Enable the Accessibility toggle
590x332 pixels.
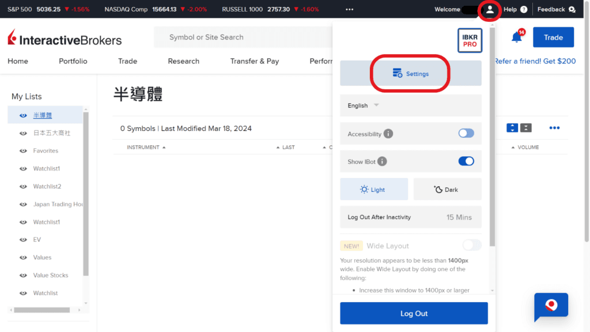pyautogui.click(x=465, y=133)
